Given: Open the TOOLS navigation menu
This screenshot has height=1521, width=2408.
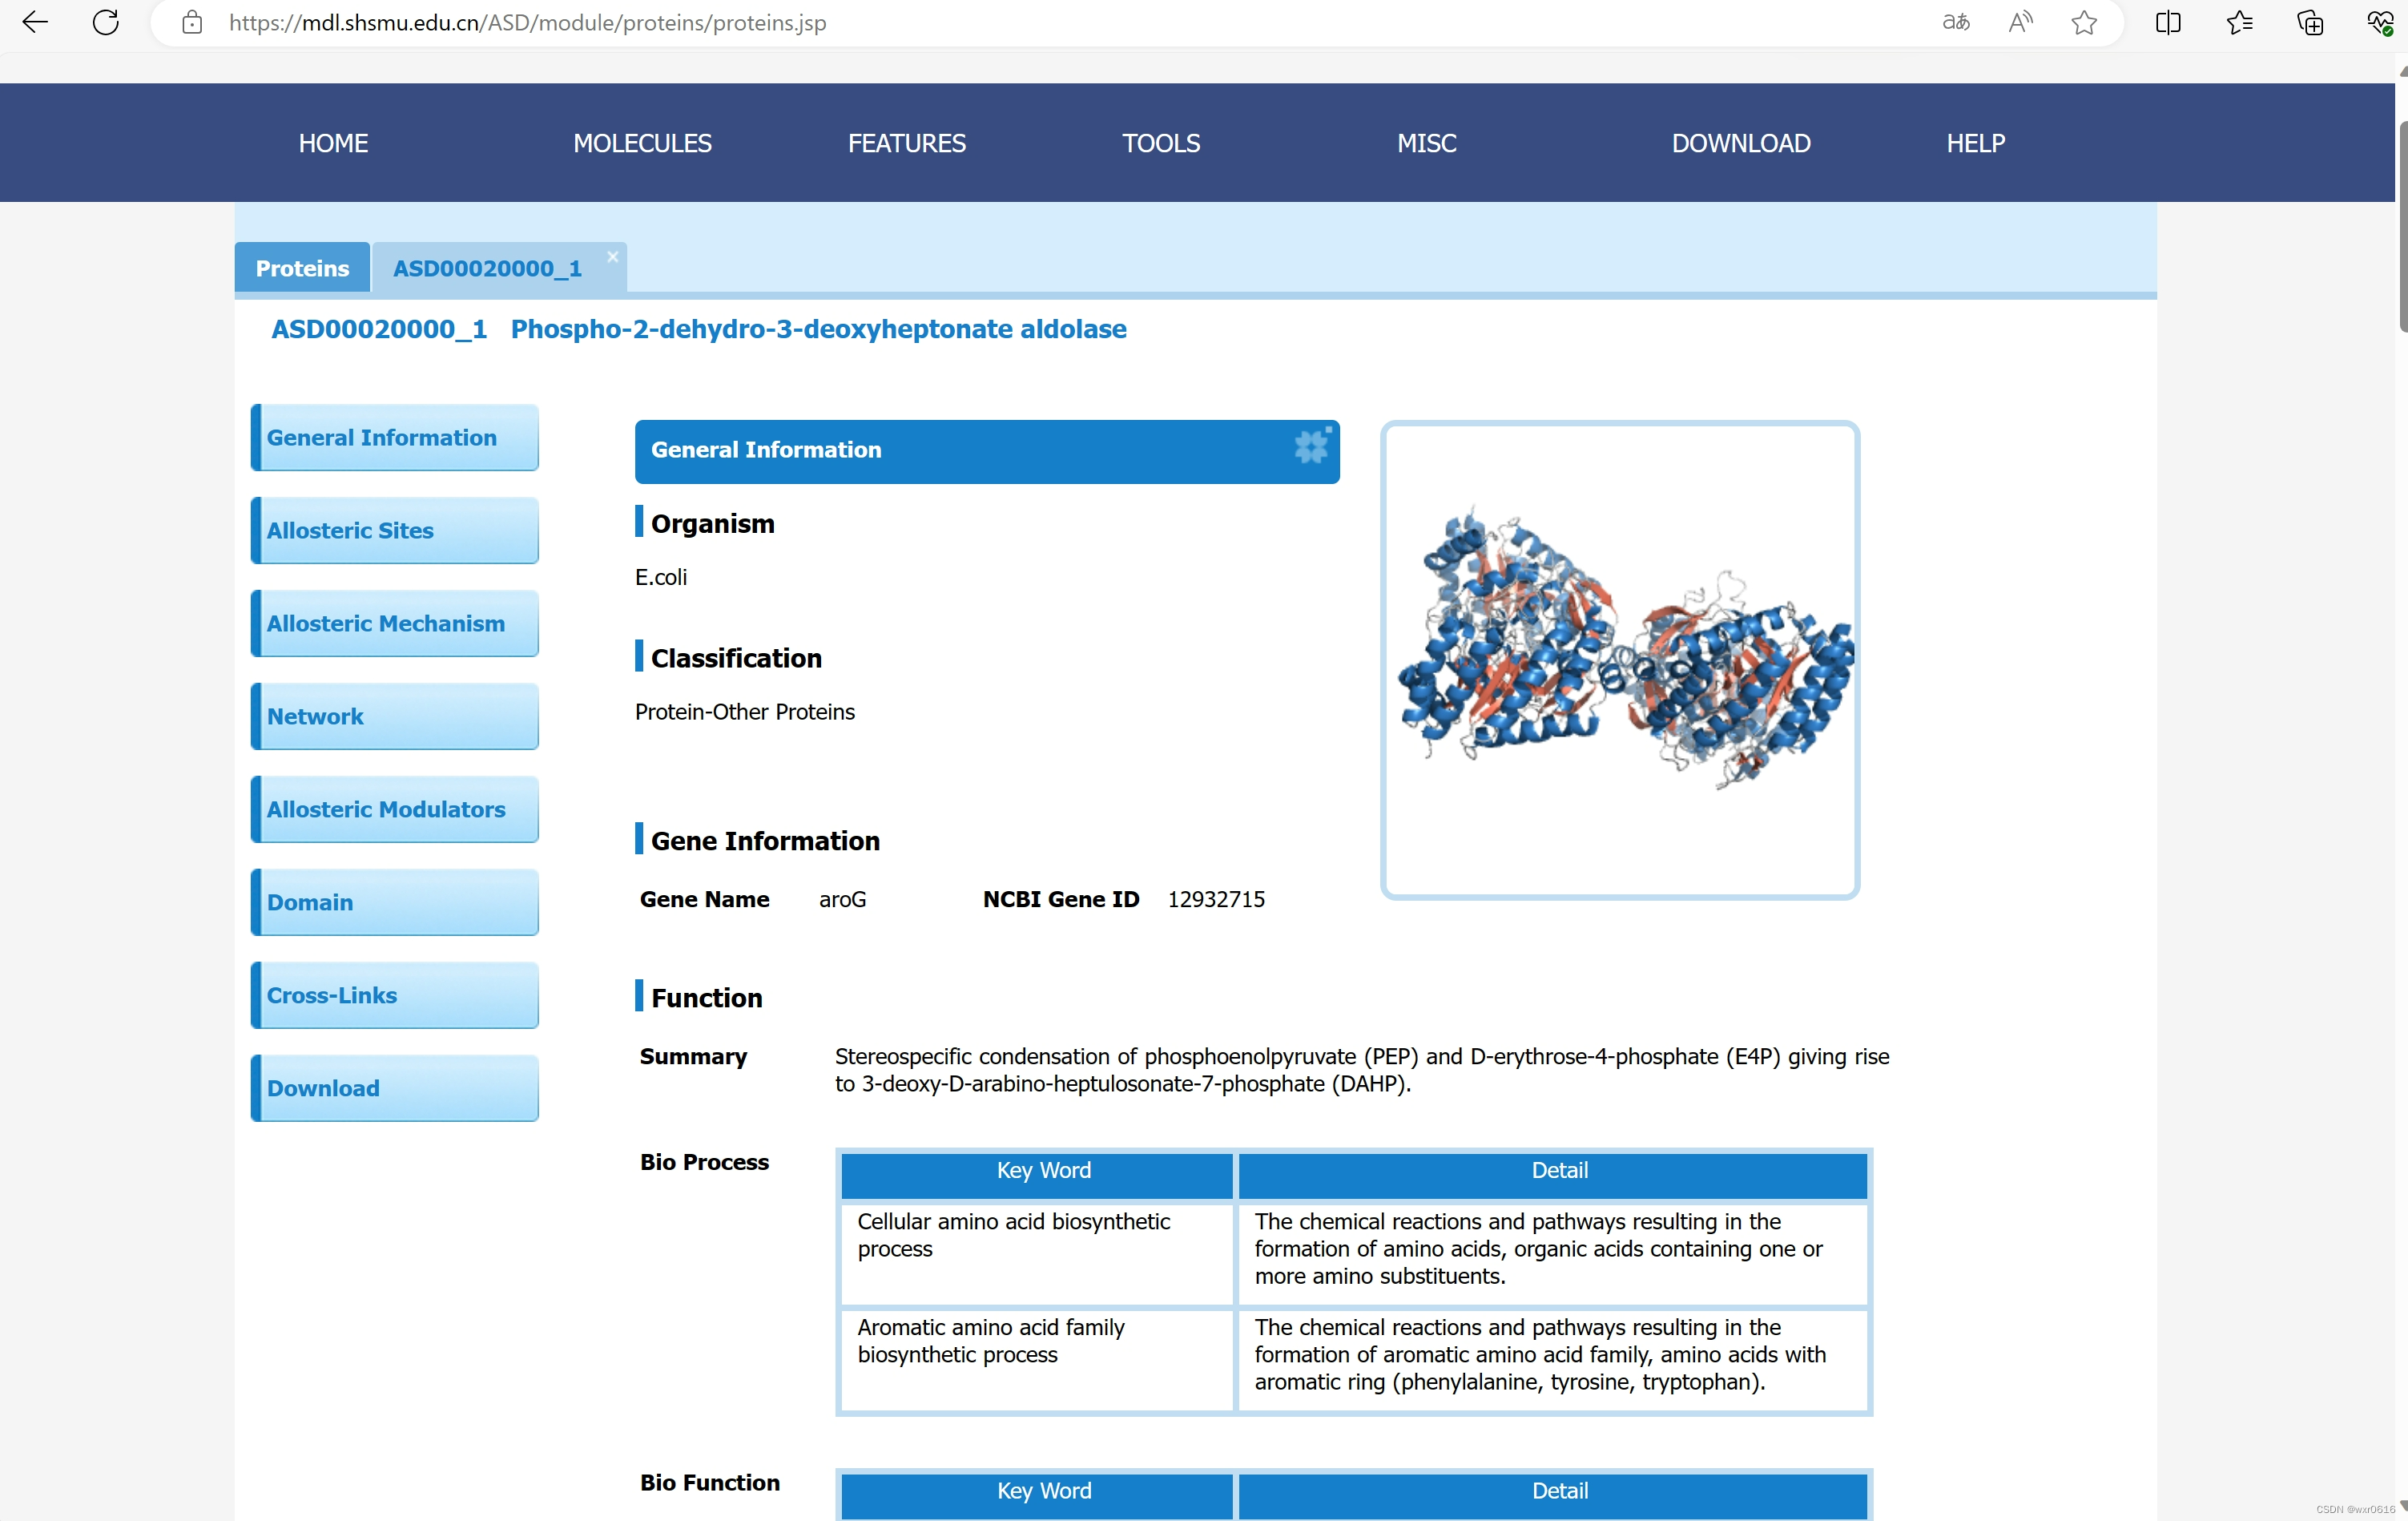Looking at the screenshot, I should pyautogui.click(x=1160, y=143).
